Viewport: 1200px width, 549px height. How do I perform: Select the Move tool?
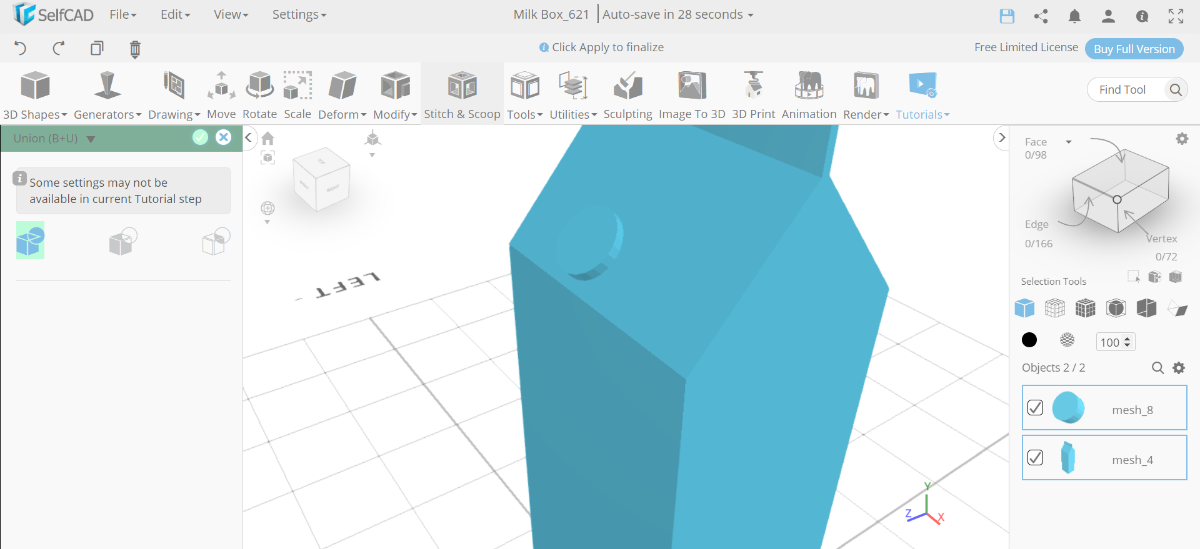point(221,95)
